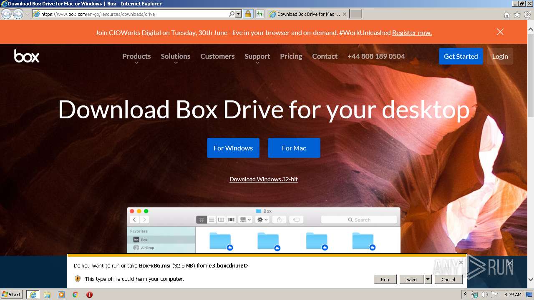Open the Windows Start menu
This screenshot has width=534, height=300.
[12, 294]
